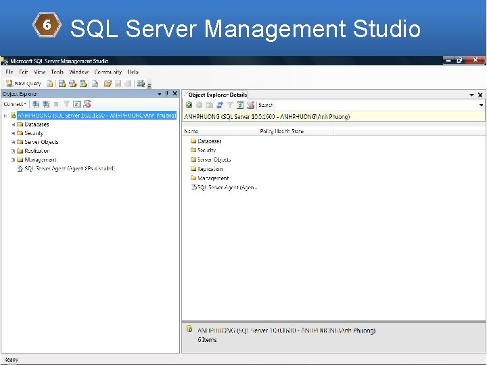Expand the Server Objects node in tree
487x365 pixels.
pyautogui.click(x=13, y=142)
